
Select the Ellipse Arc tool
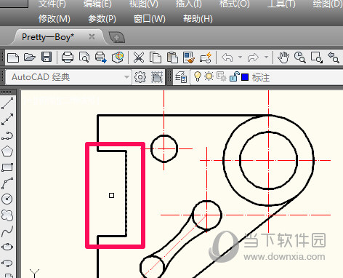pyautogui.click(x=7, y=263)
